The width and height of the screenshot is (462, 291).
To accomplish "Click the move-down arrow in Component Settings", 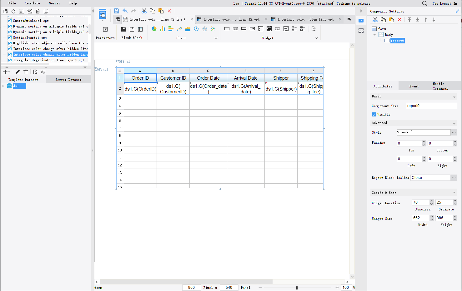I will pyautogui.click(x=434, y=20).
